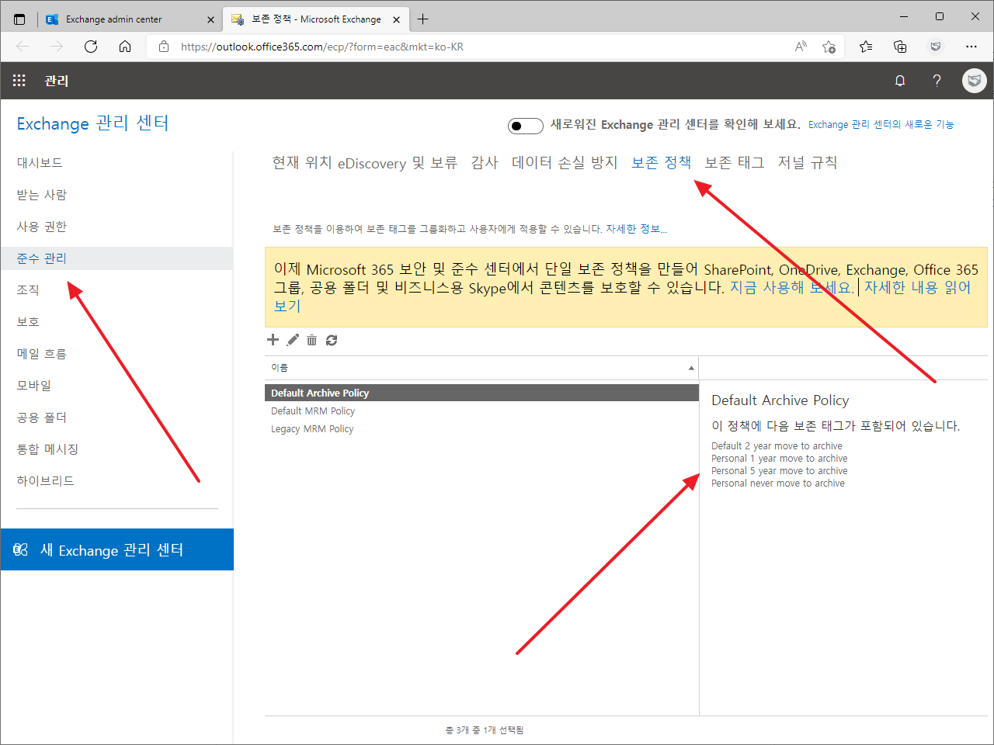Screen dimensions: 994x745
Task: Open 자세한 정보 link below tabs
Action: pos(636,229)
